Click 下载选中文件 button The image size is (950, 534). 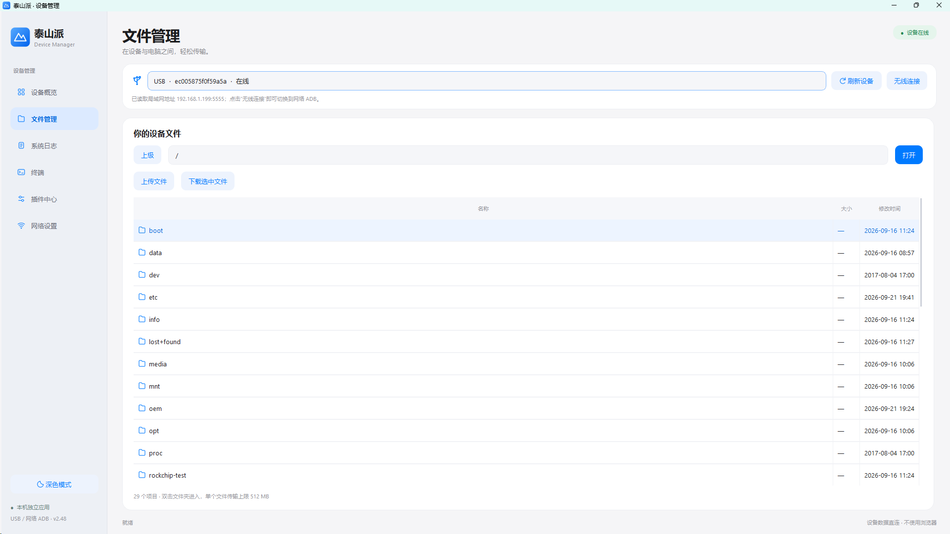(208, 181)
